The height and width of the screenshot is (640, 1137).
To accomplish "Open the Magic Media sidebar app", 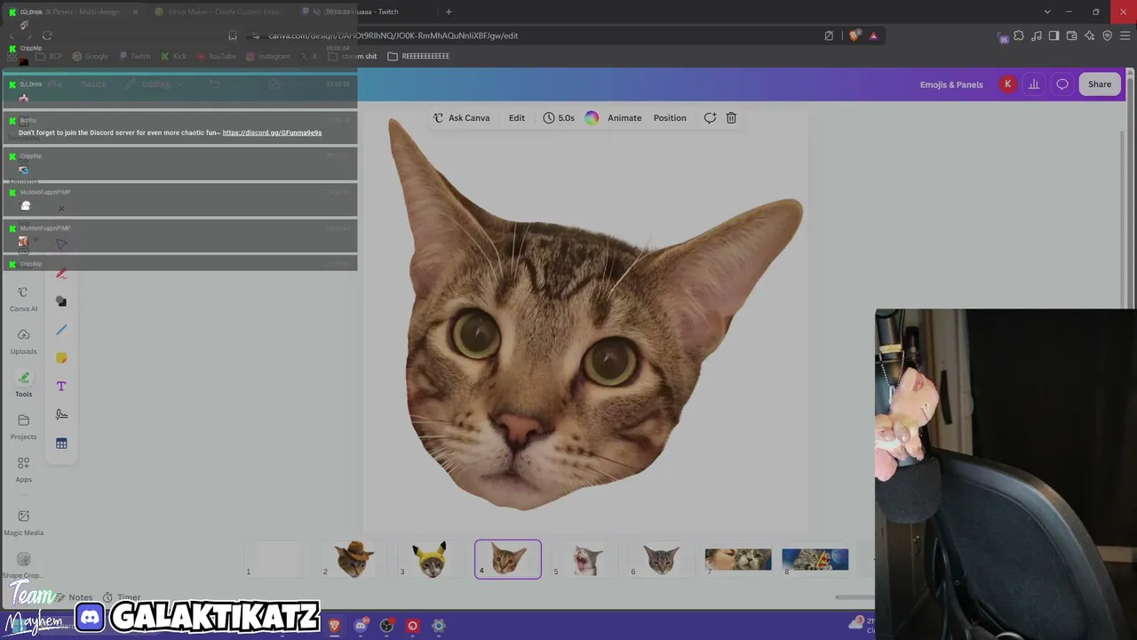I will [23, 522].
